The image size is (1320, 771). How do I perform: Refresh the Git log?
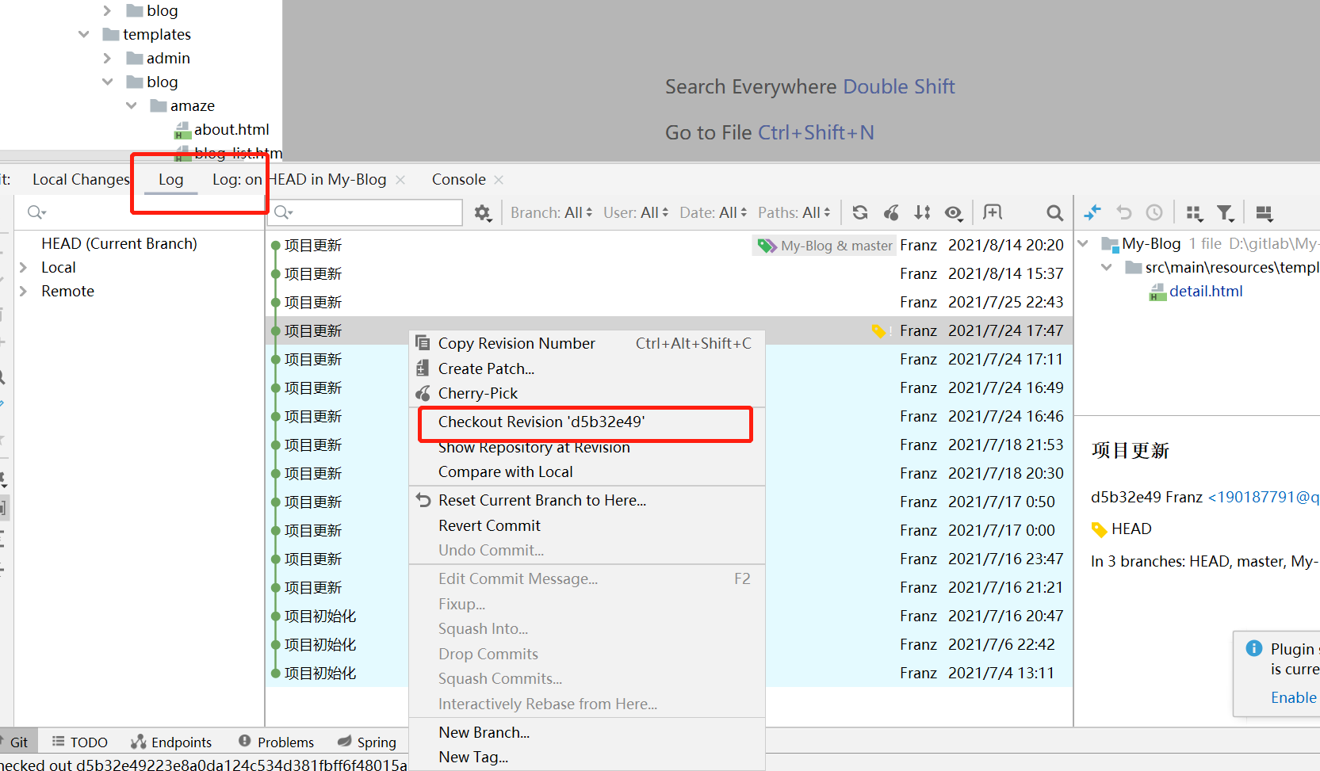pos(859,212)
